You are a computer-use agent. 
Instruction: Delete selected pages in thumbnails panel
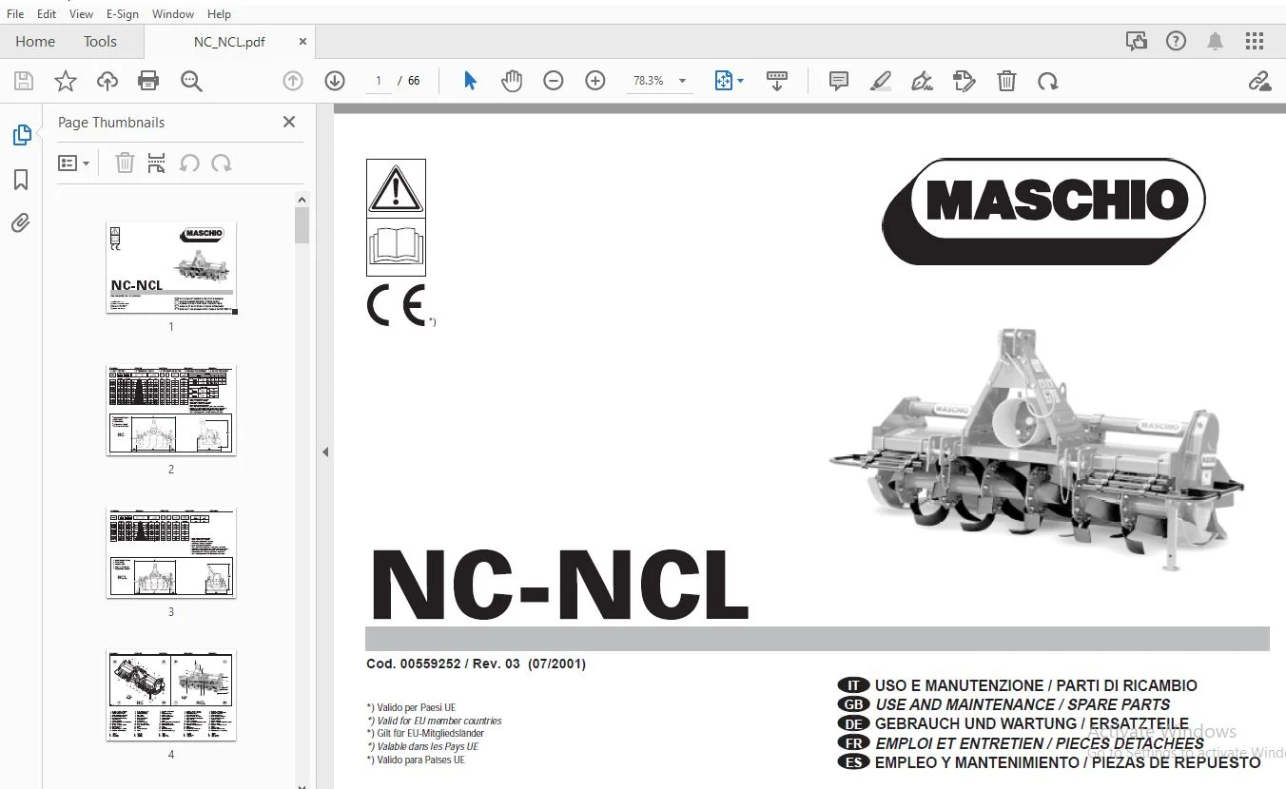(125, 164)
